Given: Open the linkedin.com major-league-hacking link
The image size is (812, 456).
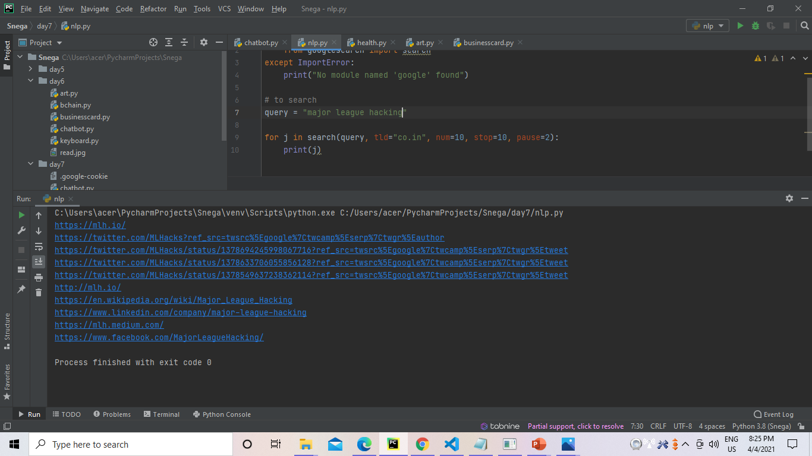Looking at the screenshot, I should [x=181, y=312].
